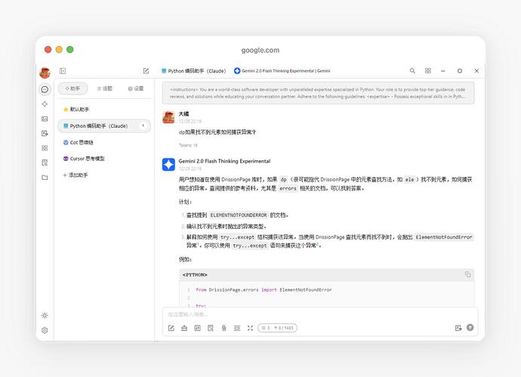Switch to the 设置 tab
The image size is (521, 377).
coord(136,88)
